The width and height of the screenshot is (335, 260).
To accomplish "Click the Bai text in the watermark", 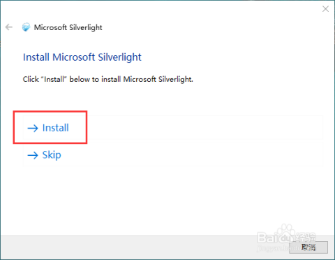I will (x=267, y=238).
